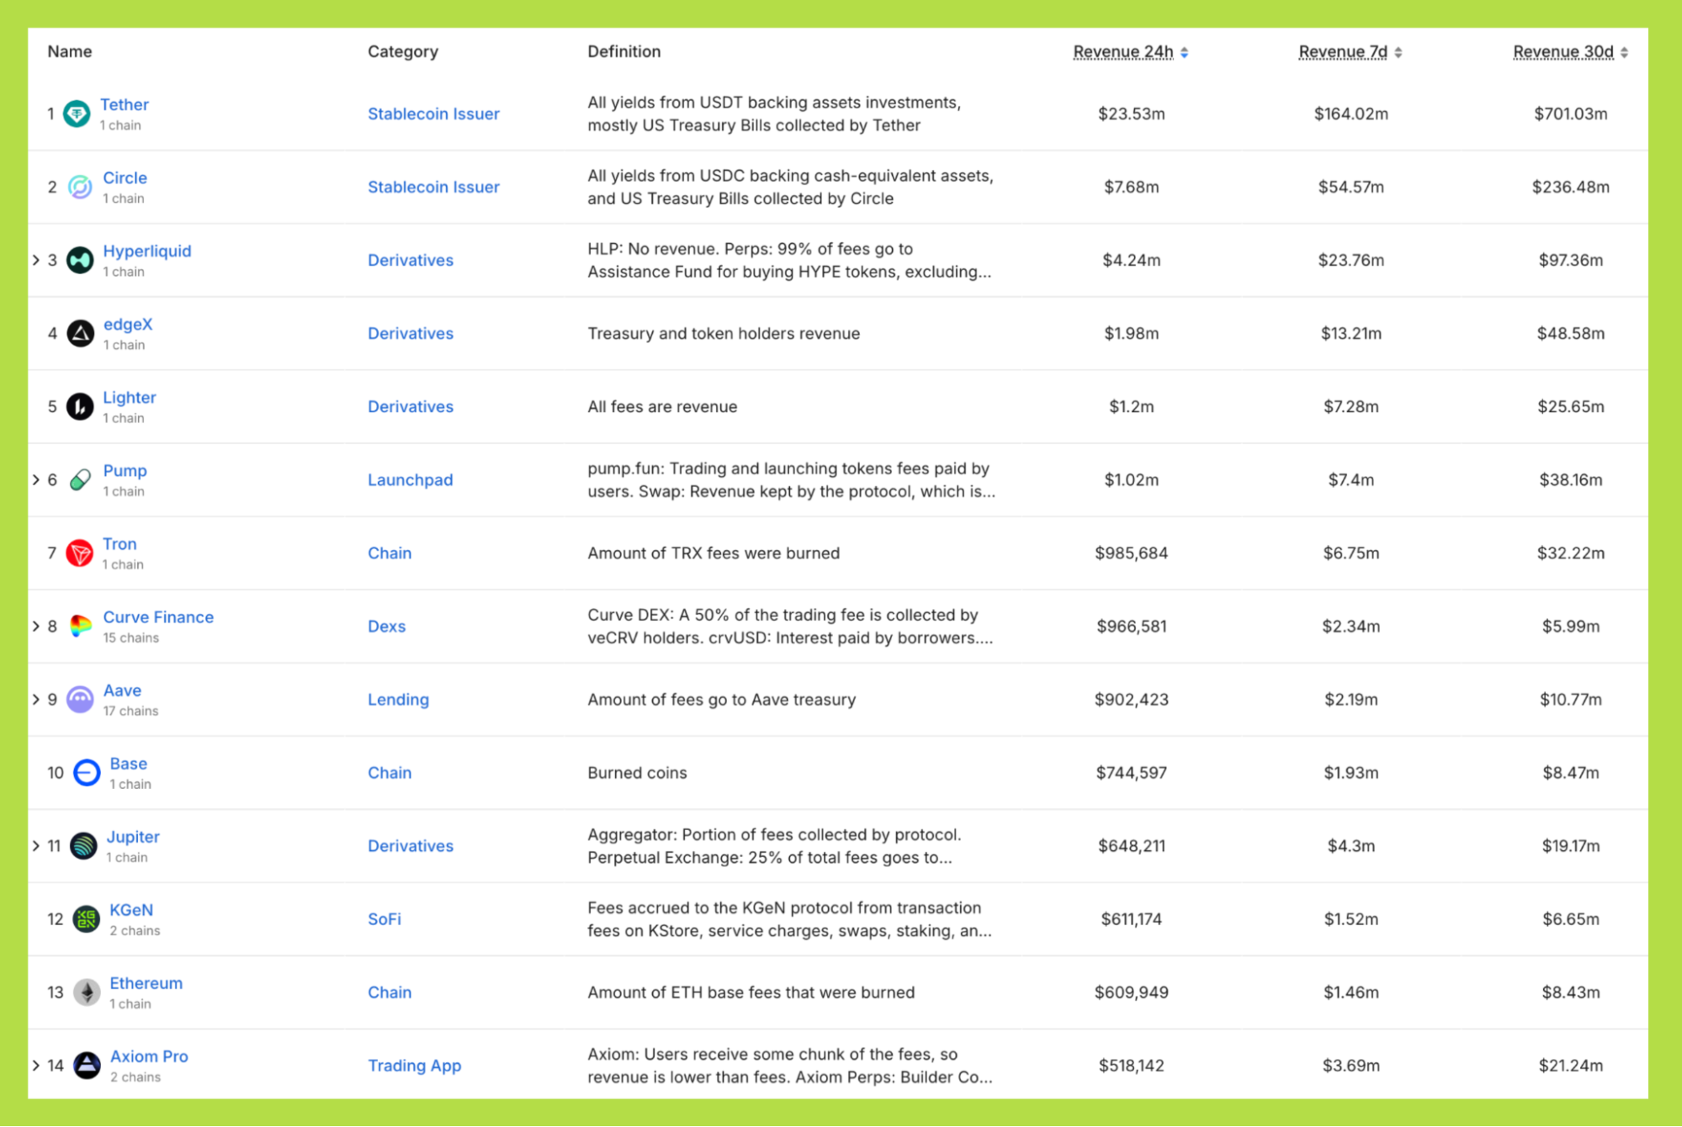
Task: Expand the Pump row chevron
Action: click(x=36, y=480)
